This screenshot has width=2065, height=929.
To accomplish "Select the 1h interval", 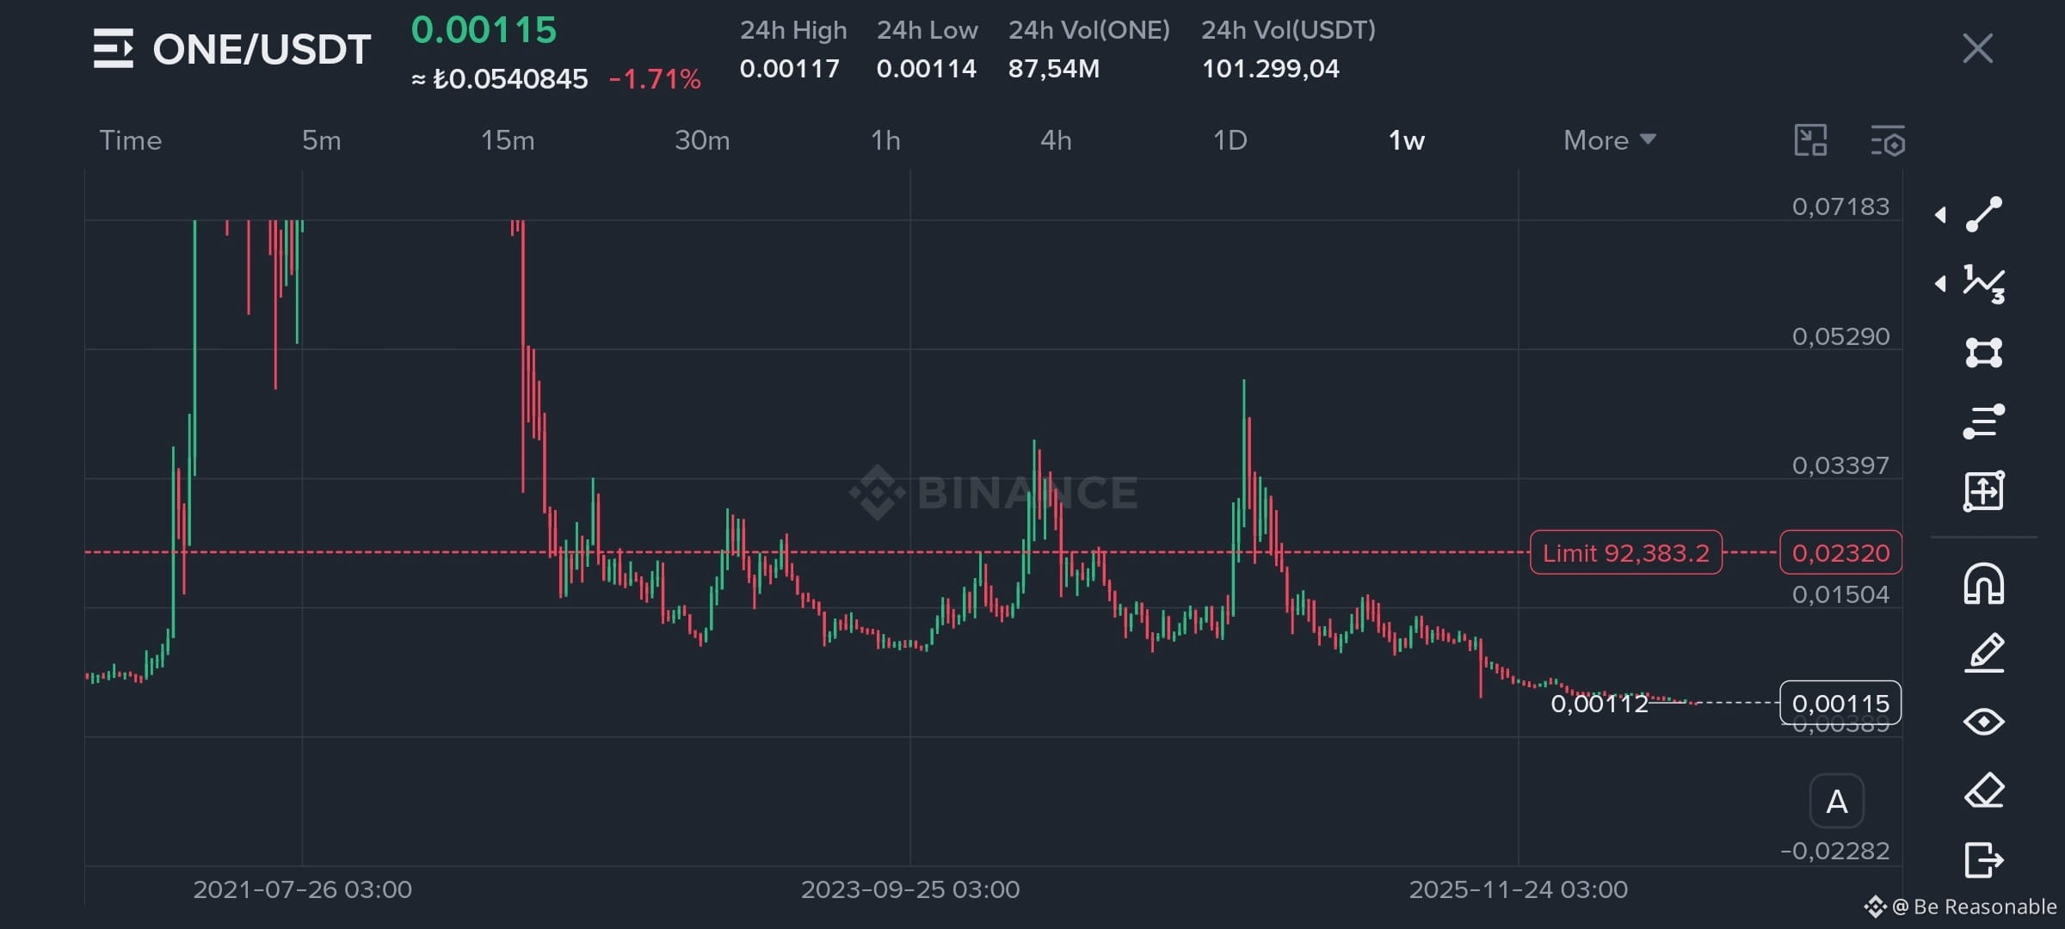I will pos(885,140).
